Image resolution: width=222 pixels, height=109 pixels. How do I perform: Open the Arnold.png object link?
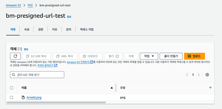point(34,98)
